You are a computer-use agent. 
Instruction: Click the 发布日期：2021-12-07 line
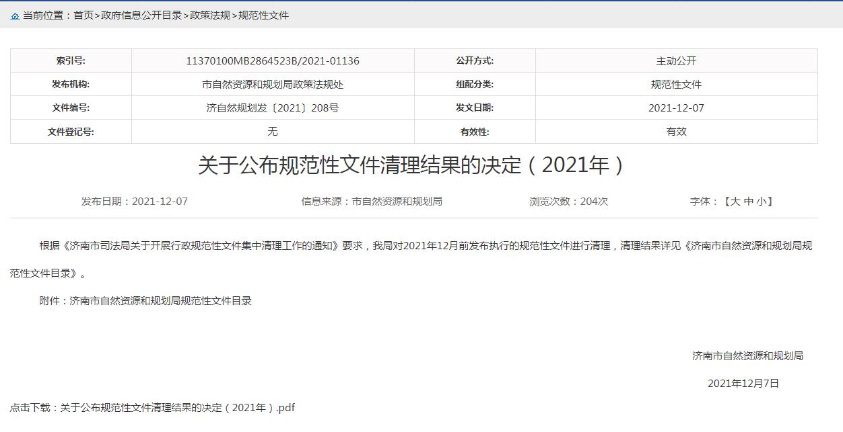(x=135, y=201)
